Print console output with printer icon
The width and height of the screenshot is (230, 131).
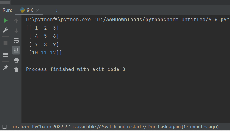pos(16,60)
